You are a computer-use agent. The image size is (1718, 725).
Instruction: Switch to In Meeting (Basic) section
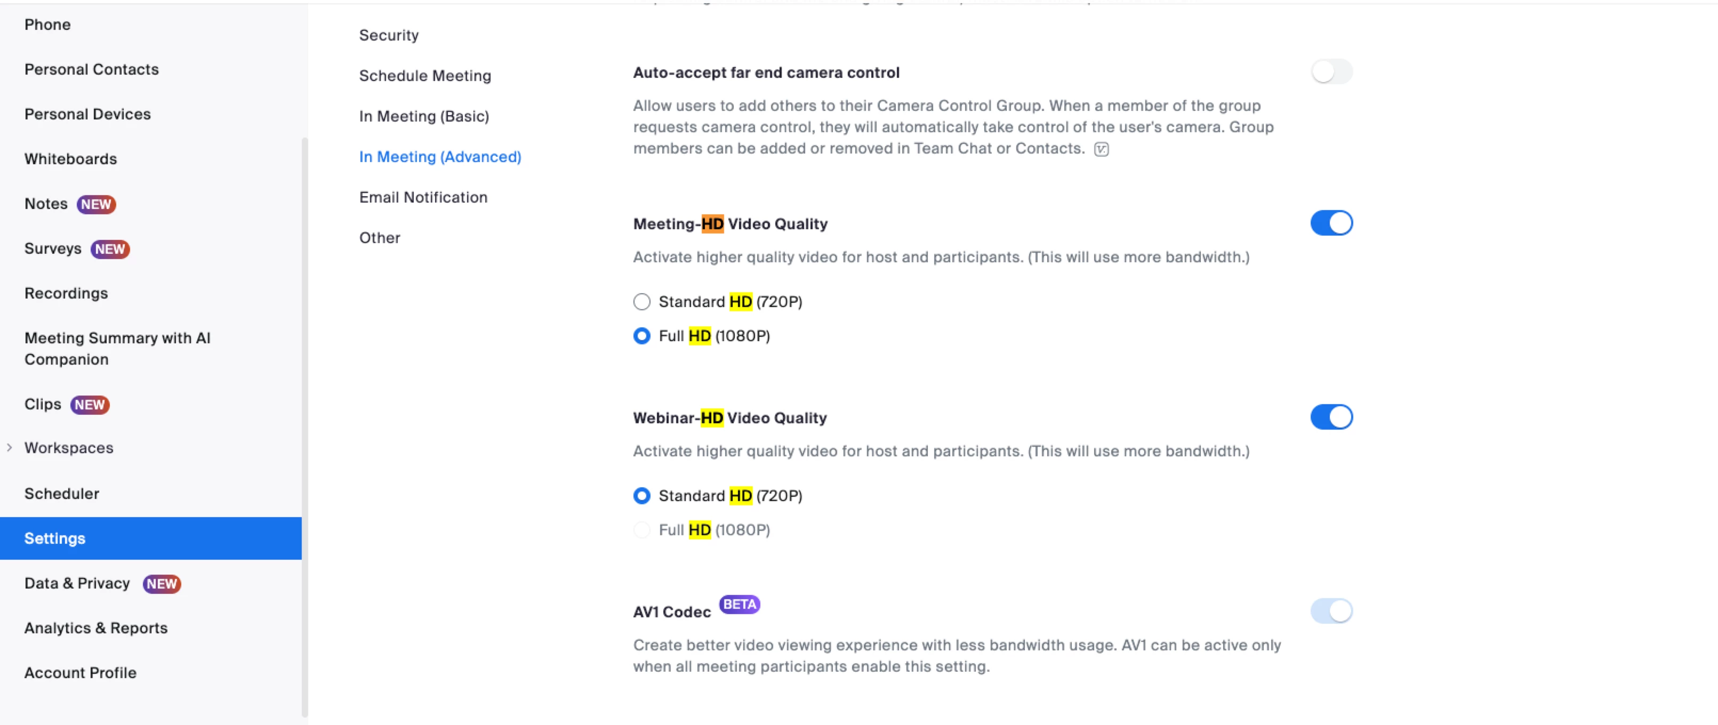coord(423,117)
